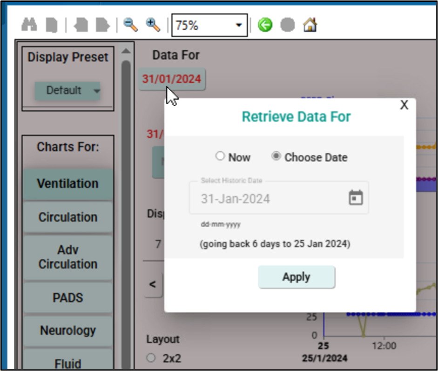Image resolution: width=438 pixels, height=371 pixels.
Task: Click the next page arrow icon
Action: pos(102,25)
